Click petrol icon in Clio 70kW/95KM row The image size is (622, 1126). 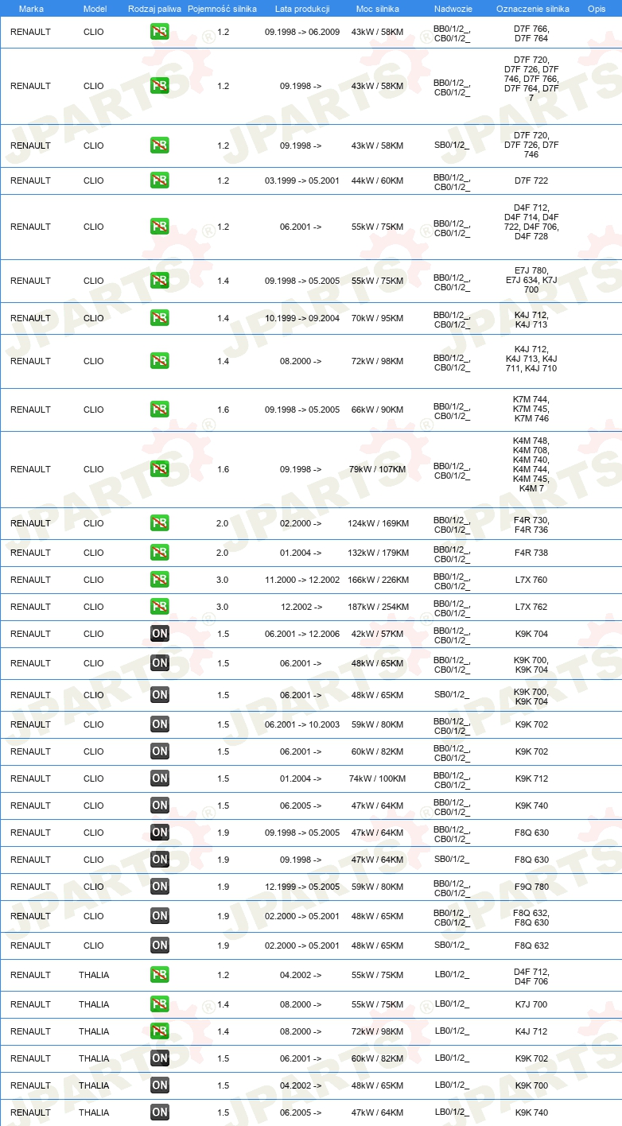tap(159, 318)
